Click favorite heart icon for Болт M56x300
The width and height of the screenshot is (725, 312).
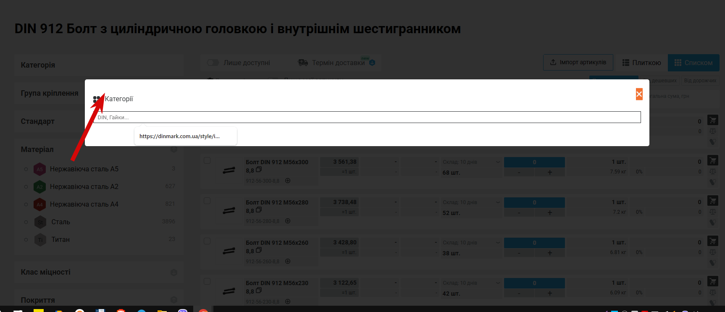713,182
